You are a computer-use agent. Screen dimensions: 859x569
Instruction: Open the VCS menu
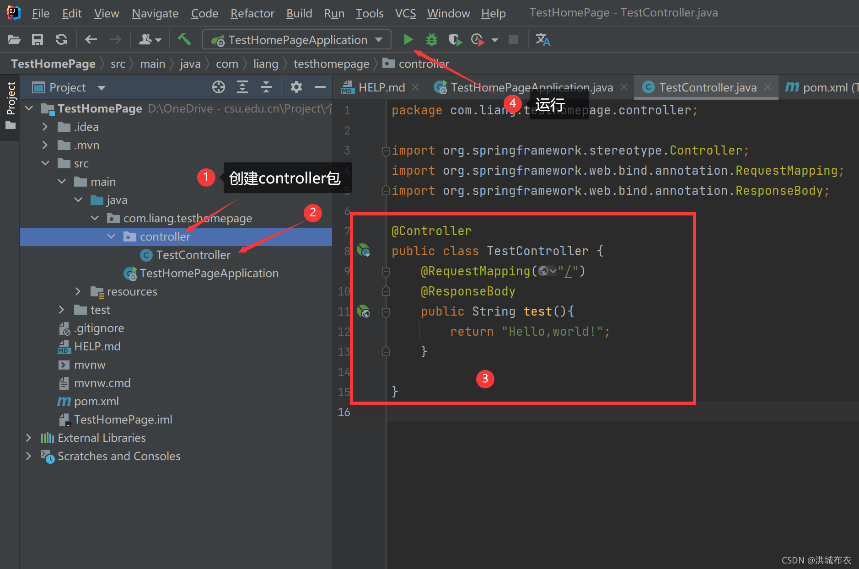pyautogui.click(x=406, y=13)
